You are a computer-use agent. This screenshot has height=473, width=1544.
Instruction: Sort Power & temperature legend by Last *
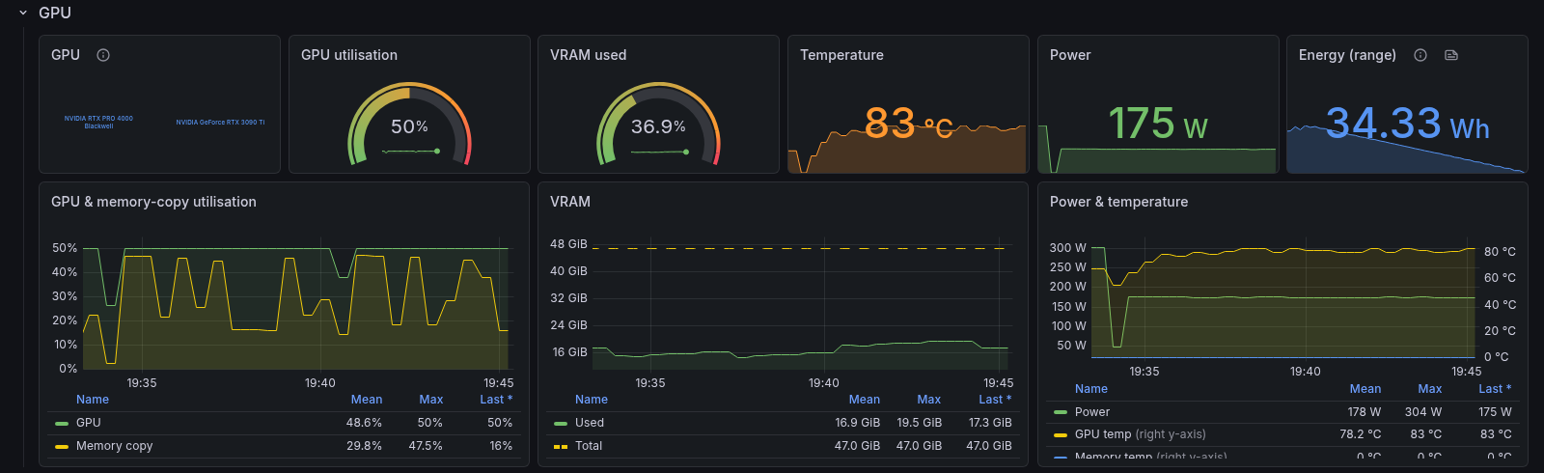pyautogui.click(x=1495, y=389)
